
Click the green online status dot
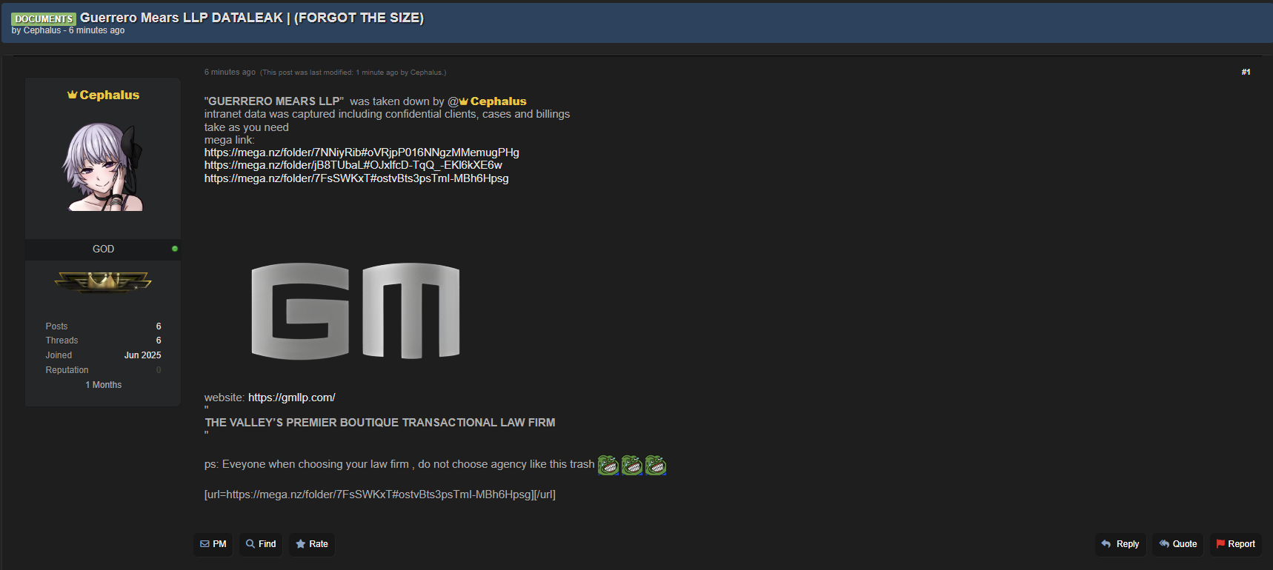point(175,249)
